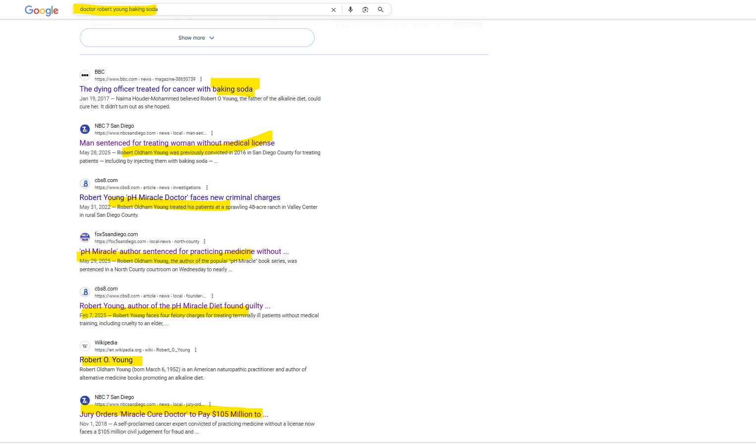Click the cbs8 favicon on the found guilty result
Image resolution: width=756 pixels, height=444 pixels.
85,292
